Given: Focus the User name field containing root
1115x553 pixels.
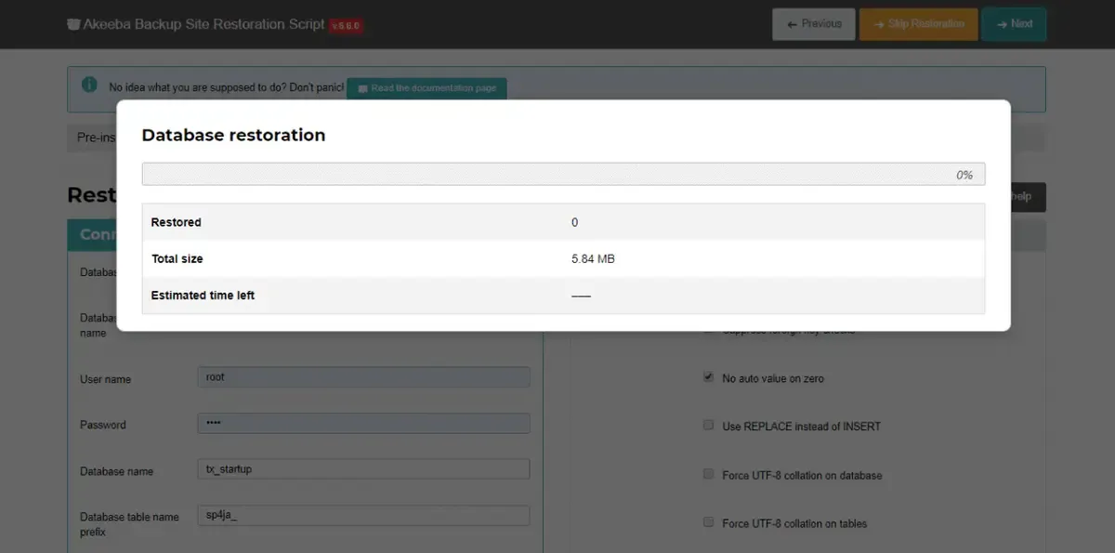Looking at the screenshot, I should (x=364, y=377).
